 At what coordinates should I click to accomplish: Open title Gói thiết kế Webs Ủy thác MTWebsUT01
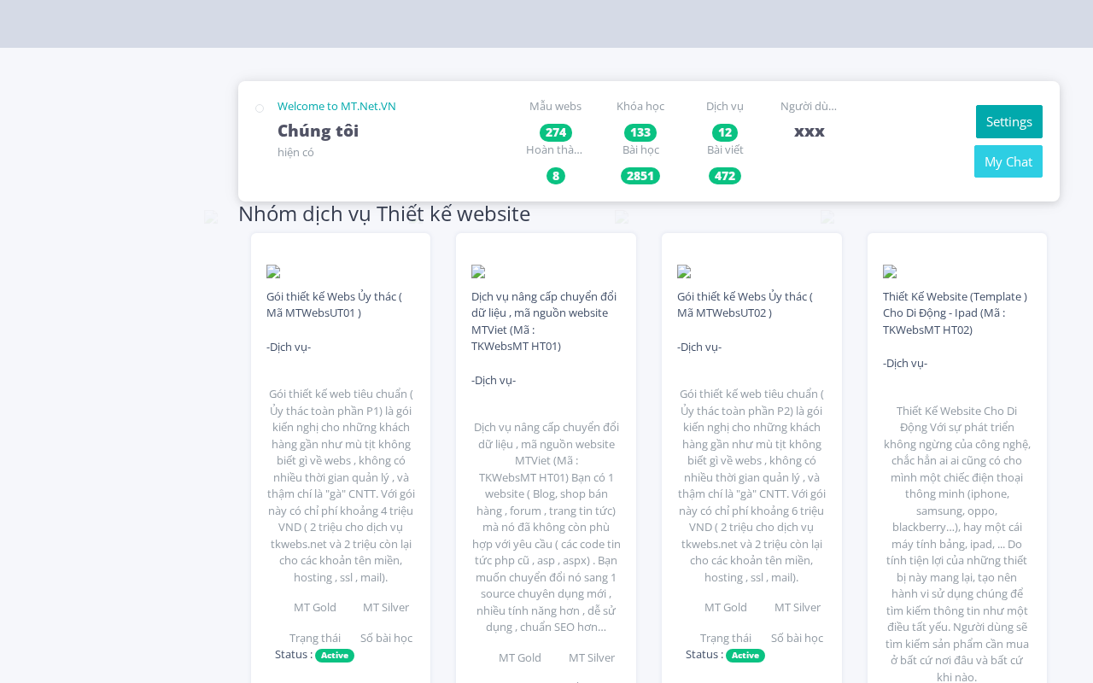tap(334, 305)
